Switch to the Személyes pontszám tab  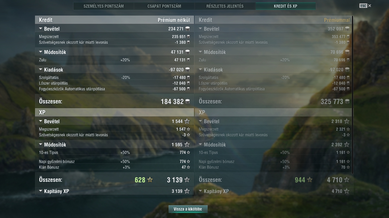click(x=104, y=6)
